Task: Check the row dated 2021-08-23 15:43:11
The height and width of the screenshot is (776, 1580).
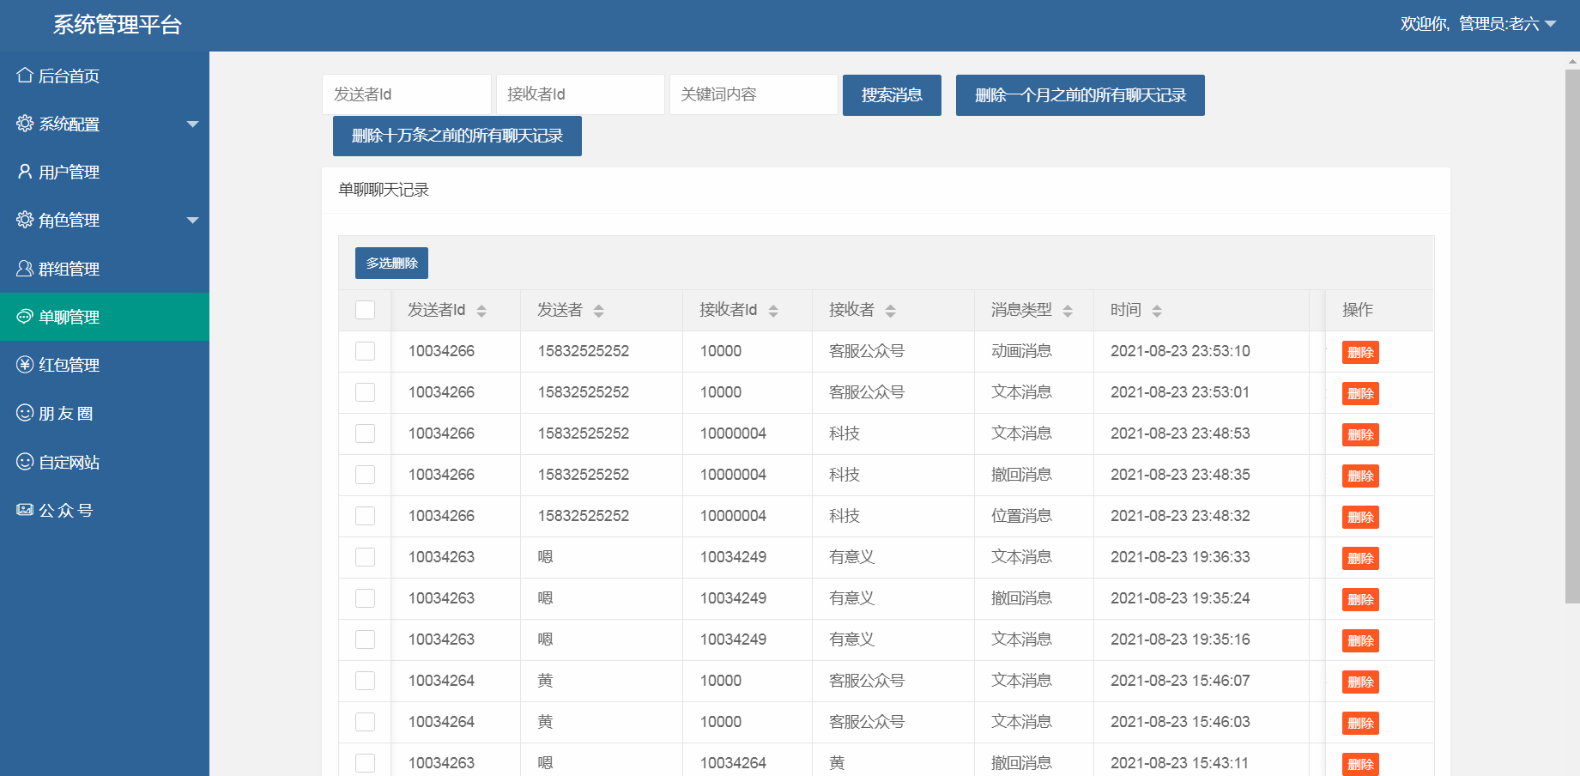Action: pos(366,763)
